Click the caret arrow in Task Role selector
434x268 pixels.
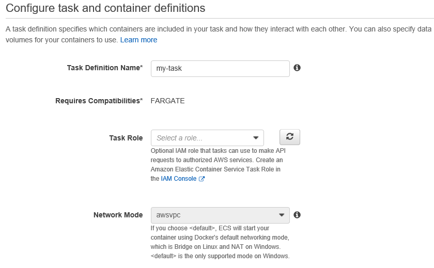[x=256, y=138]
